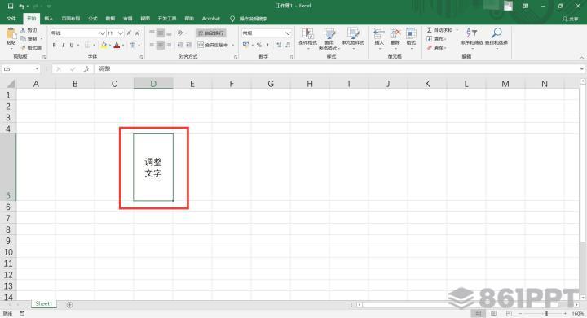Click the Save icon in the title bar
587x318 pixels.
pyautogui.click(x=11, y=6)
